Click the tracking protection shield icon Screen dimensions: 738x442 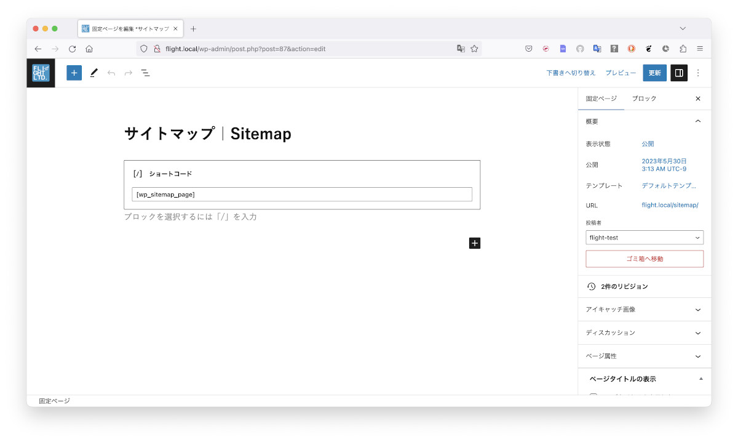[144, 49]
